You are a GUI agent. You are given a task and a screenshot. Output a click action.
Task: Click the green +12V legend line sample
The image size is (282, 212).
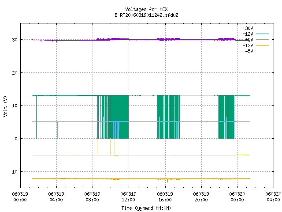point(262,34)
